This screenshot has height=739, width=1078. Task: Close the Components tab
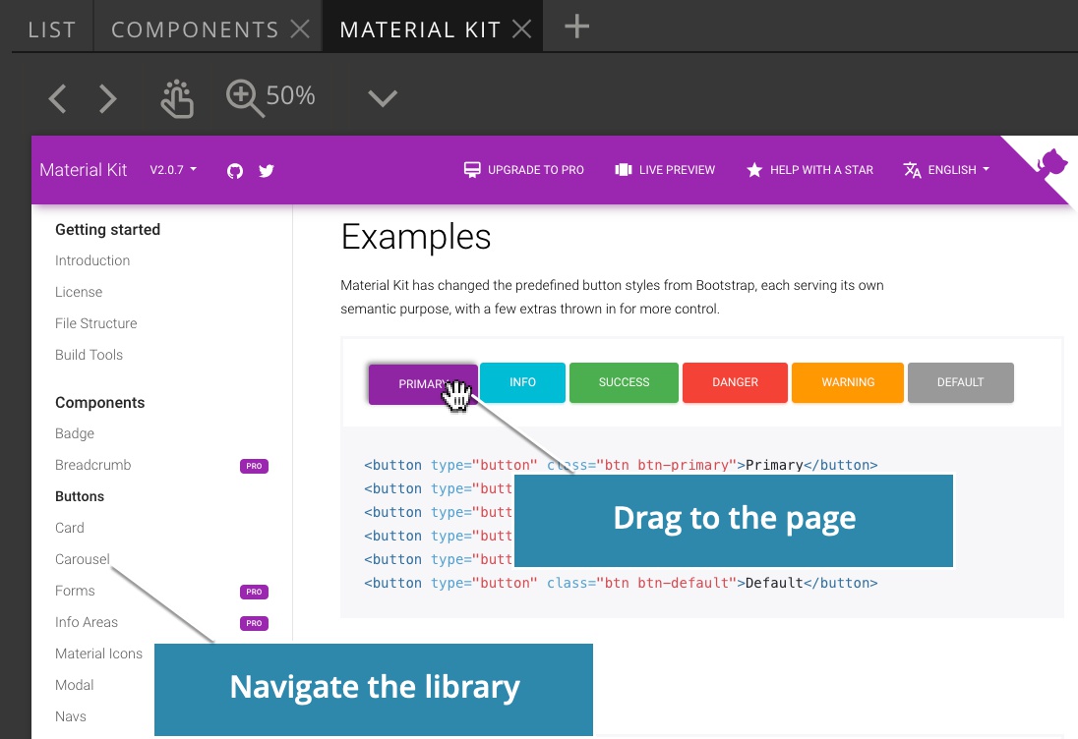tap(300, 28)
